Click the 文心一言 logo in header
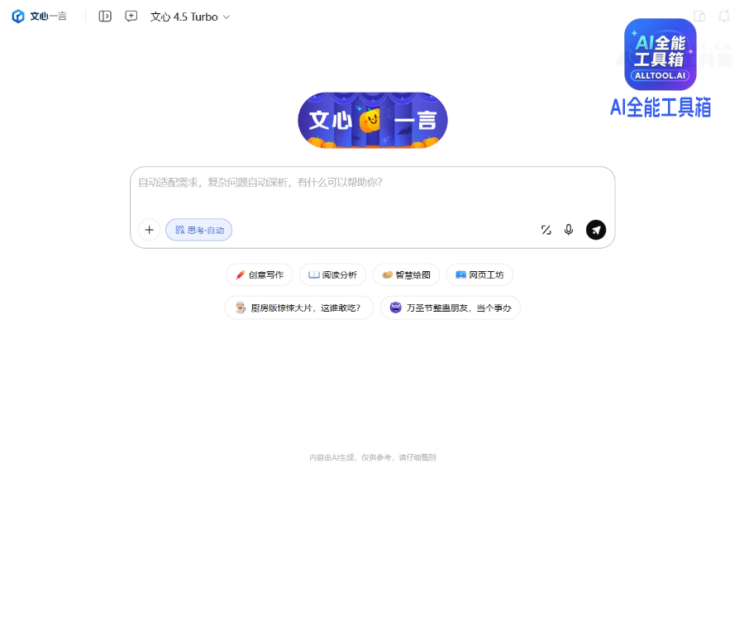The height and width of the screenshot is (620, 744). coord(39,17)
